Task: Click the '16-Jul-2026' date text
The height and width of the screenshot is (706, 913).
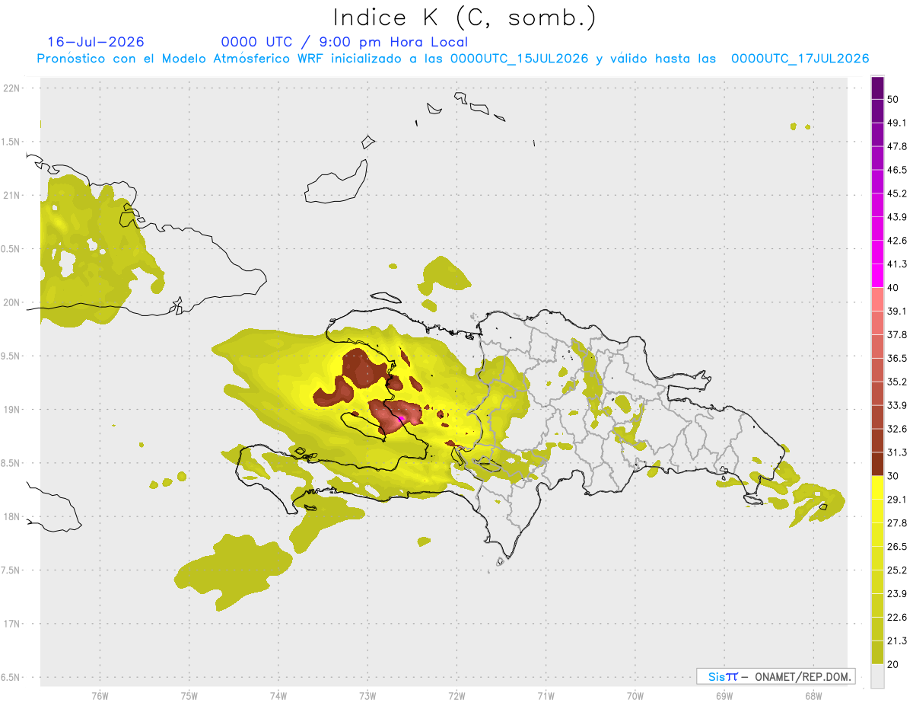Action: coord(96,42)
